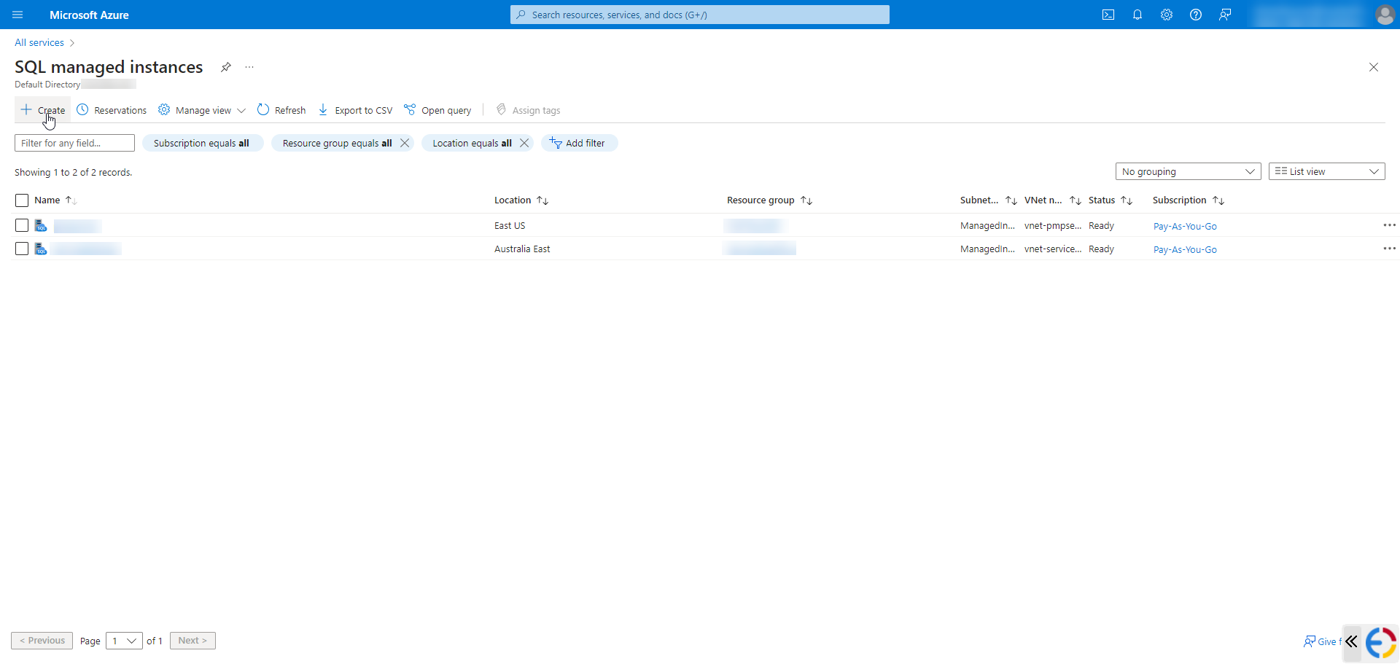Click the ellipsis on the East US instance
This screenshot has height=664, width=1400.
1390,226
